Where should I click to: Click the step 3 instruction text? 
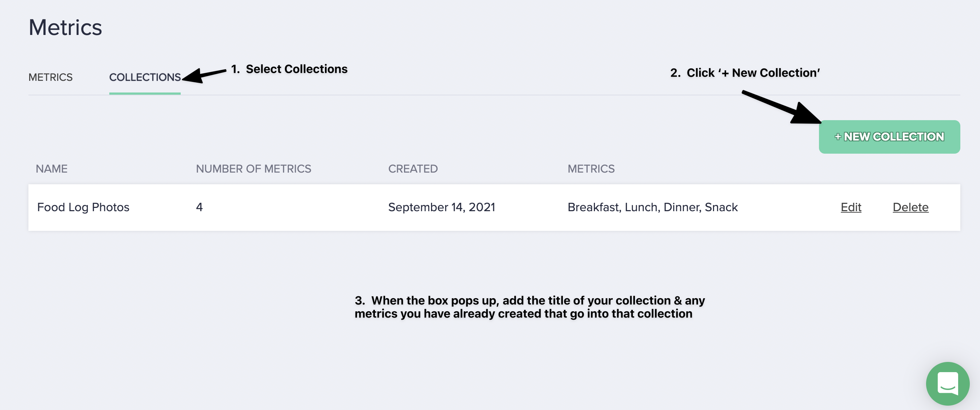coord(530,307)
